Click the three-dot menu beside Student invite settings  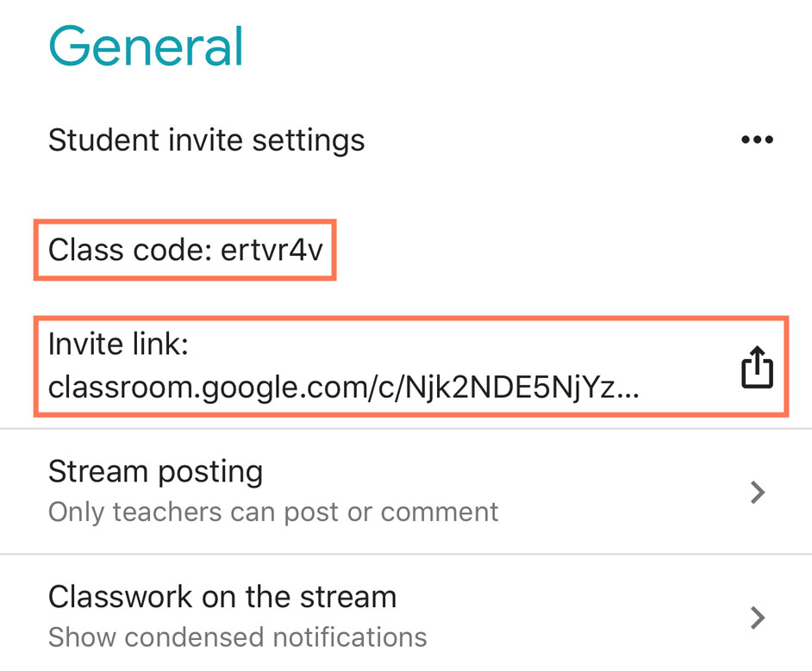click(758, 140)
